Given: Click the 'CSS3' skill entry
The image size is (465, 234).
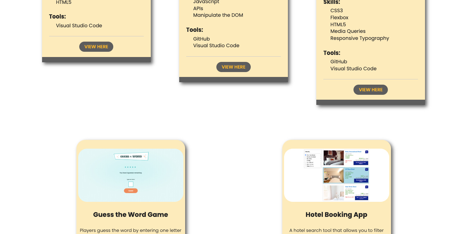Looking at the screenshot, I should 337,10.
